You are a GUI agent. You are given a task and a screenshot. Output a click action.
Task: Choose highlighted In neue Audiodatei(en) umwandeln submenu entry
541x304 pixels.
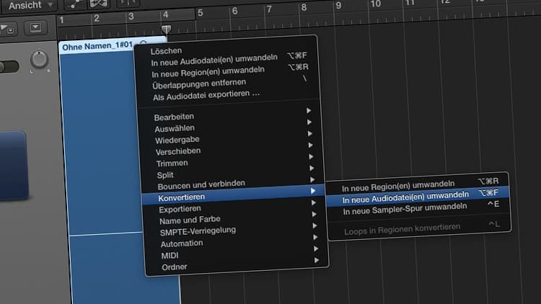[x=418, y=197]
